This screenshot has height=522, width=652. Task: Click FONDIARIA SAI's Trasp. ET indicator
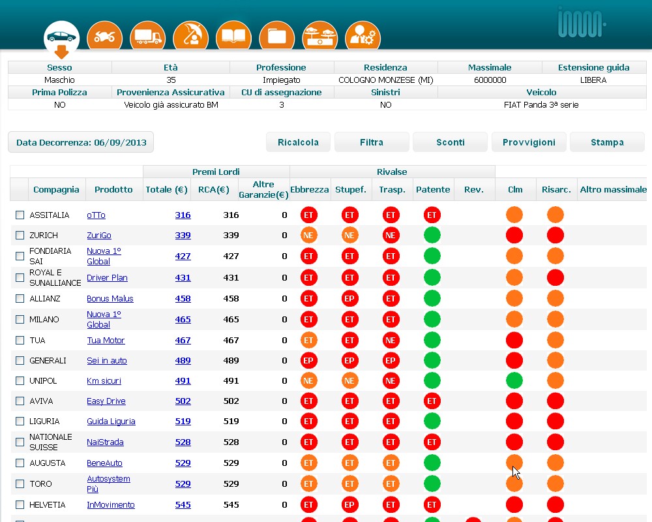[391, 256]
